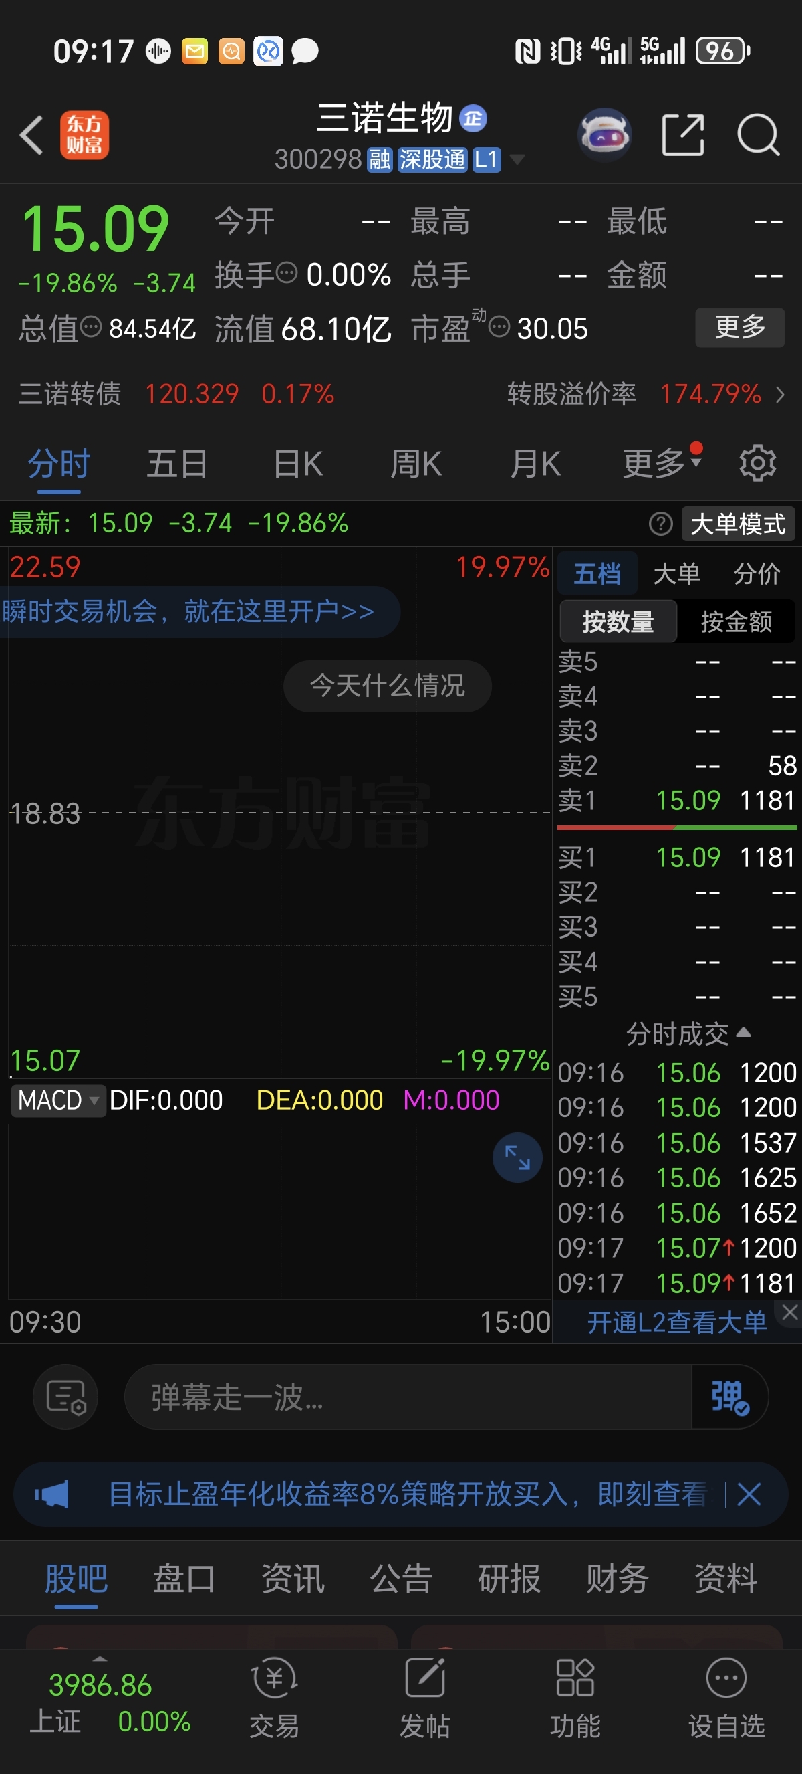Tap the 深股通 badge
802x1774 pixels.
click(x=432, y=160)
